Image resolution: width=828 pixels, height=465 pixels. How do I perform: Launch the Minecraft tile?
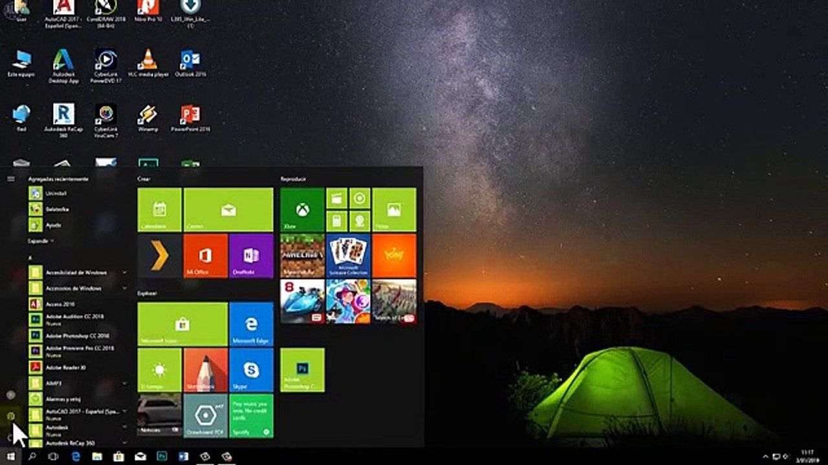click(x=302, y=256)
